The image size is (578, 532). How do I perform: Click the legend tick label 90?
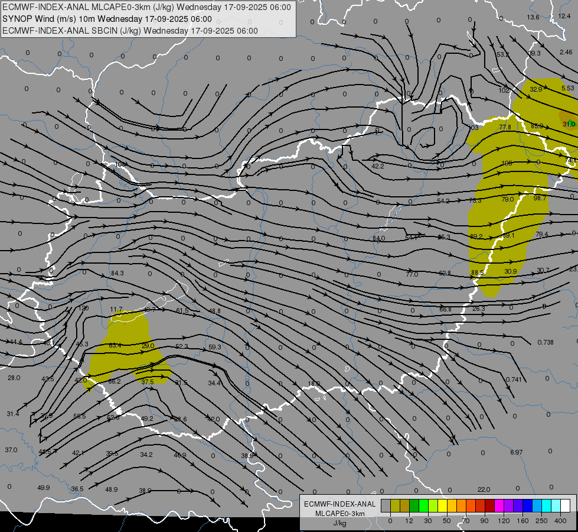click(484, 521)
